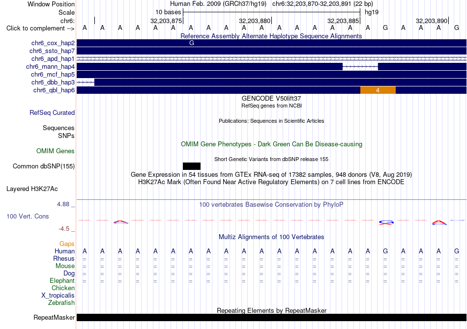Click the chr6_cox_hap2 track label
This screenshot has width=467, height=329.
(x=53, y=43)
